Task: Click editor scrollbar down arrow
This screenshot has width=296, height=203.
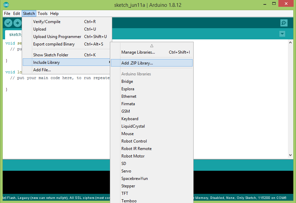Action: [x=290, y=155]
